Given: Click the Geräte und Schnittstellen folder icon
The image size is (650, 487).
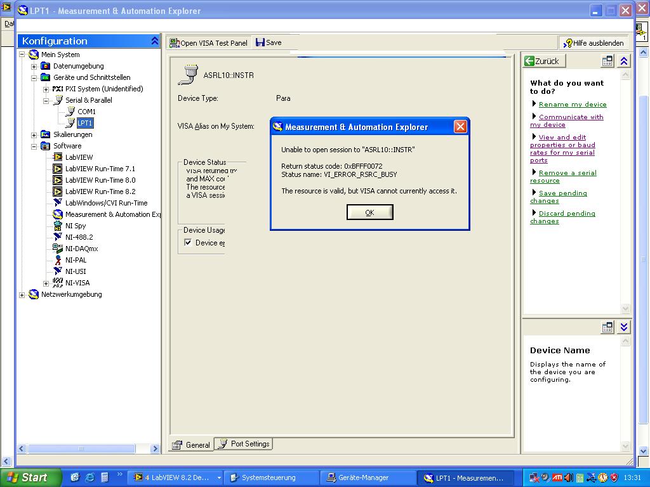Looking at the screenshot, I should pos(45,77).
